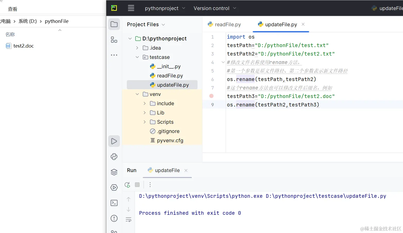The height and width of the screenshot is (233, 403).
Task: Expand the .idea folder
Action: pos(137,48)
